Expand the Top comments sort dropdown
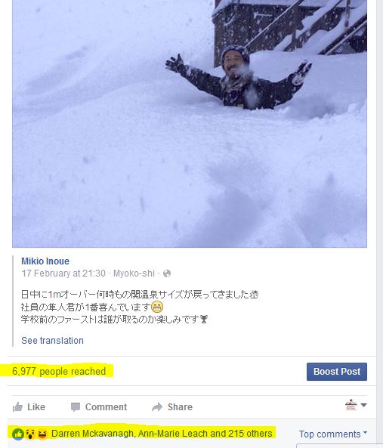Screen dimensions: 383x448 click(x=333, y=434)
